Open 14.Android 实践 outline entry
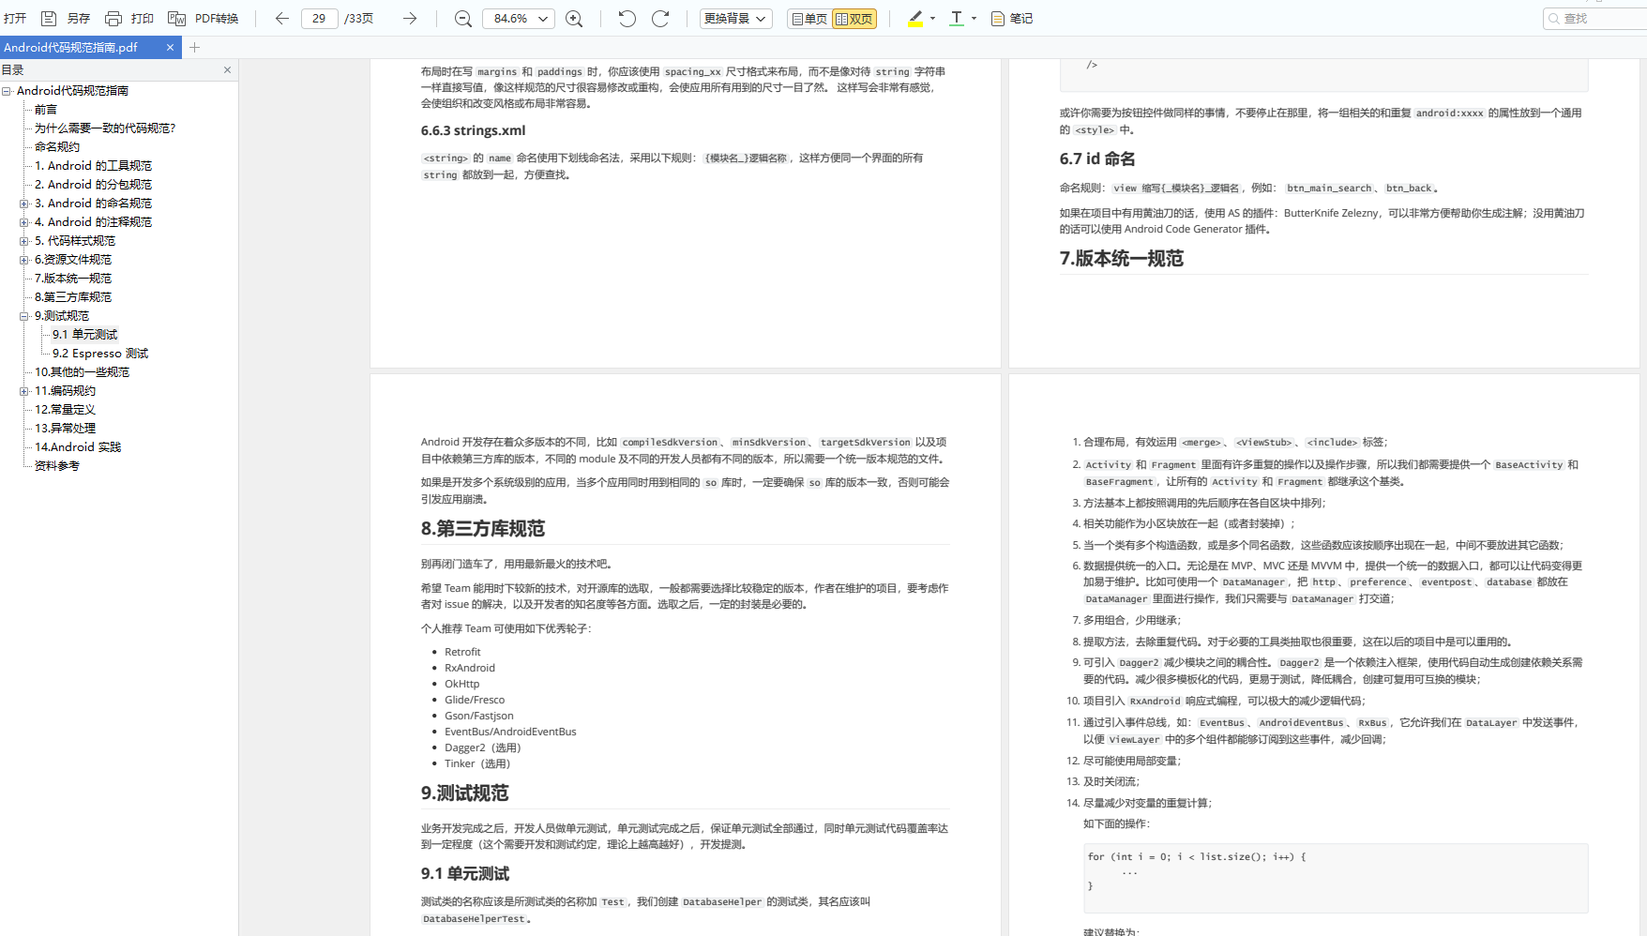1647x936 pixels. tap(78, 447)
